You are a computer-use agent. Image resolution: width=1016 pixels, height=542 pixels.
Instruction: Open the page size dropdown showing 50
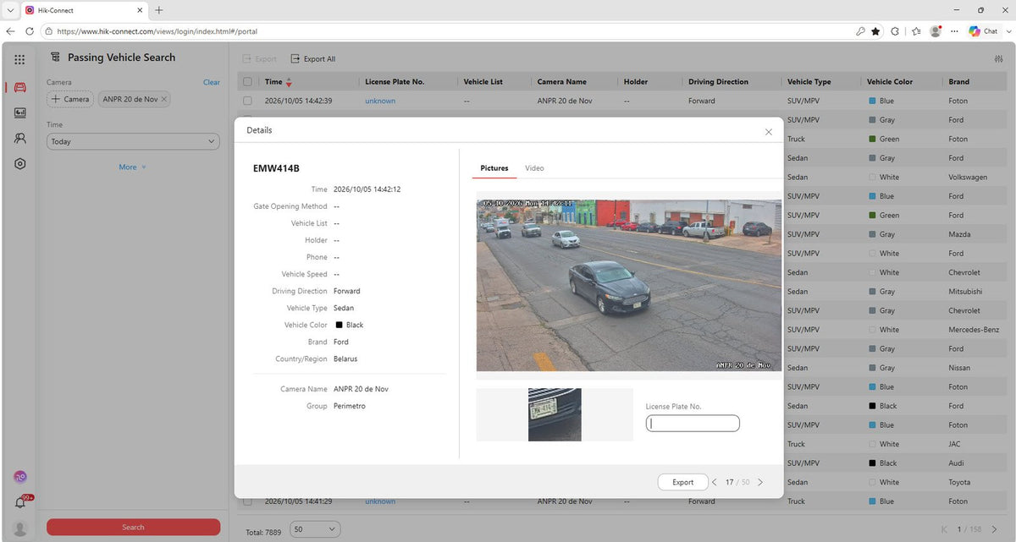[x=315, y=529]
